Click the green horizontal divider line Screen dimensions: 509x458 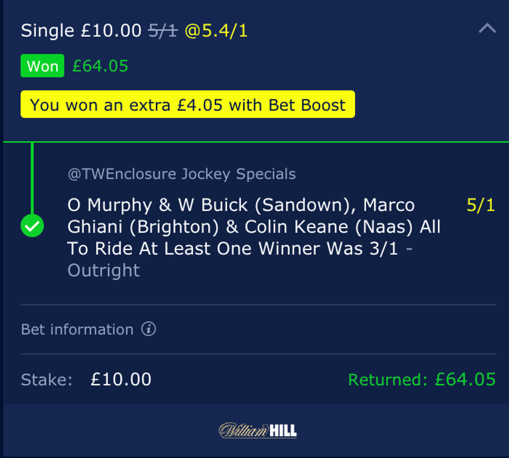pos(256,142)
